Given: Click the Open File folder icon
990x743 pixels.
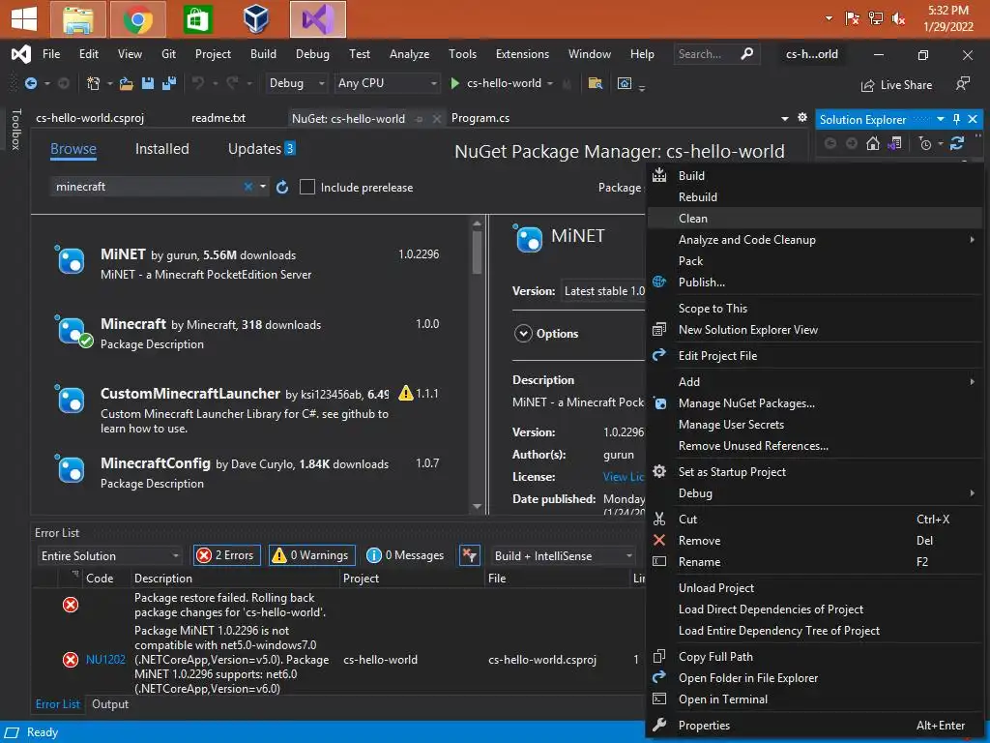Looking at the screenshot, I should (x=127, y=83).
